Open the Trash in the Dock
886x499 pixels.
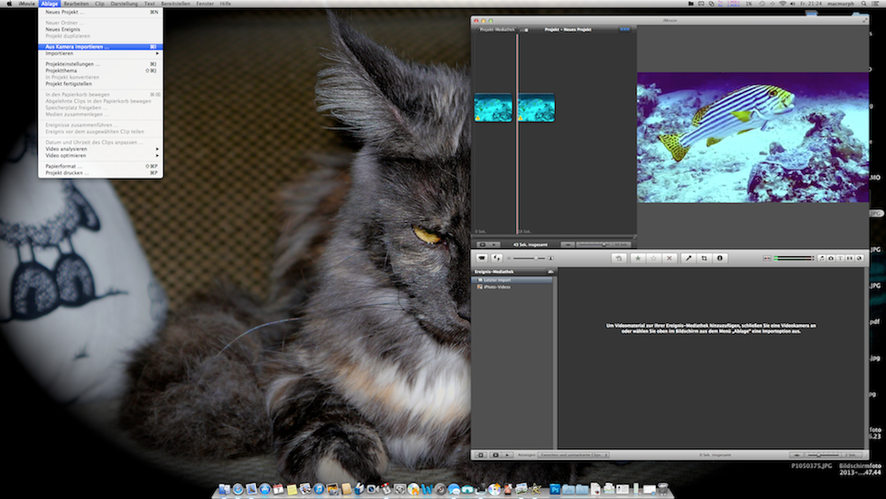coord(663,489)
